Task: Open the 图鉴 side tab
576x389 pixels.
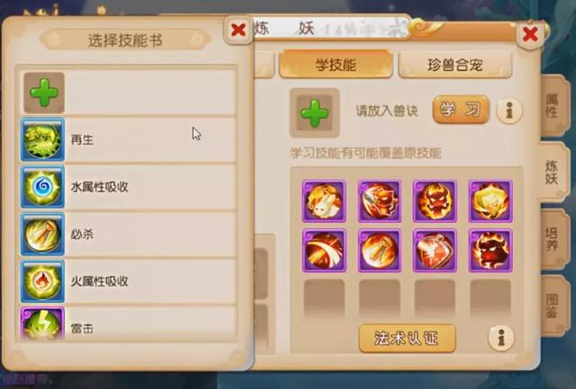Action: point(554,305)
